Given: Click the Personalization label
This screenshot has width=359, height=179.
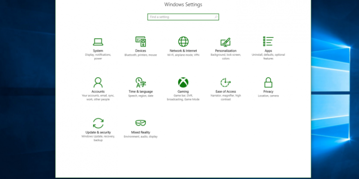Looking at the screenshot, I should click(x=226, y=51).
